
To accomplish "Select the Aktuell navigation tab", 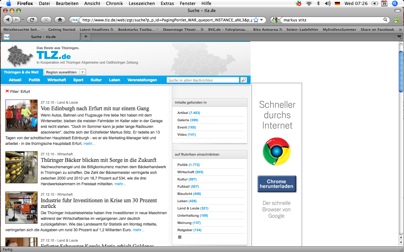I will [x=15, y=80].
